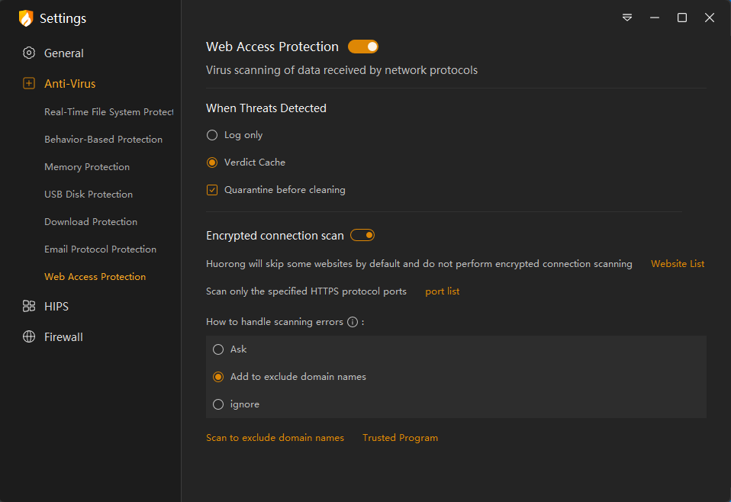Screen dimensions: 731x502
Task: Open the Website List link
Action: point(678,264)
